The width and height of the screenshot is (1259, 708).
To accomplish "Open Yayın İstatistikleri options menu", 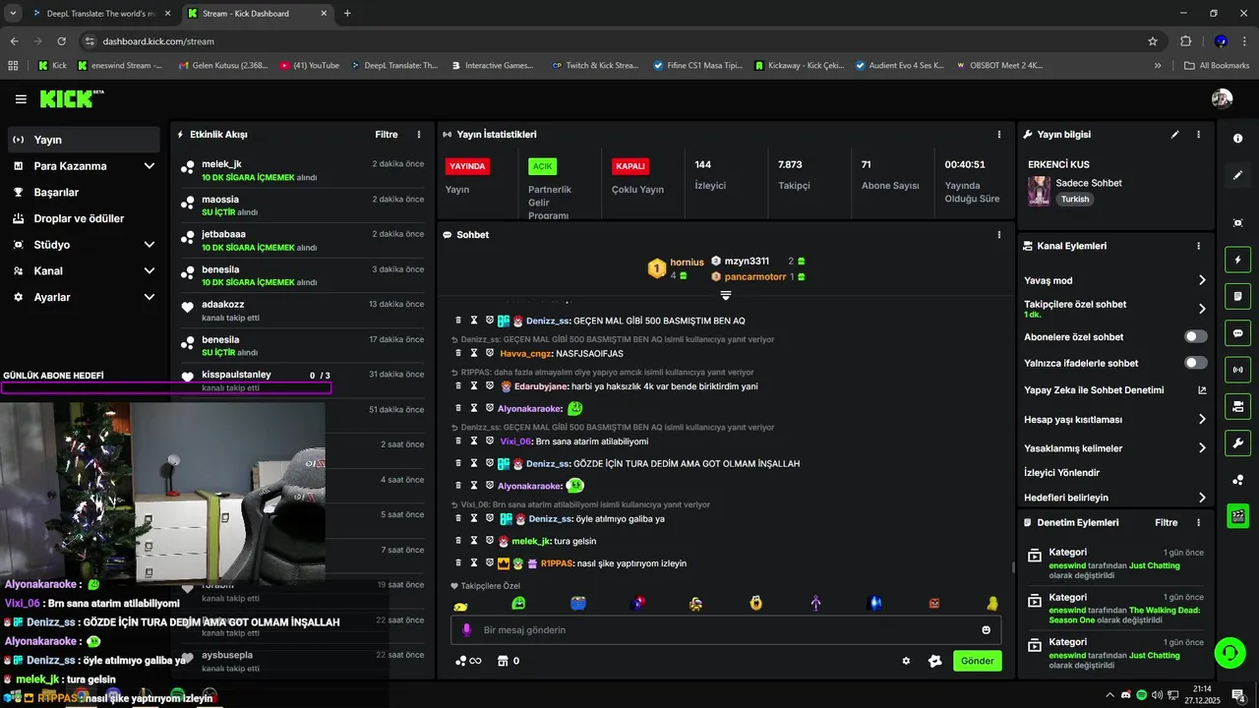I will pos(999,134).
